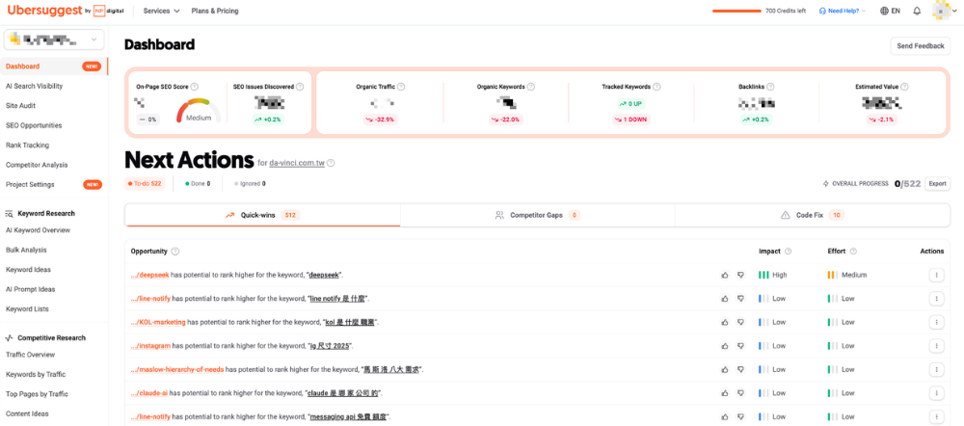Thumbs up the KOL-marketing opportunity

(x=725, y=322)
